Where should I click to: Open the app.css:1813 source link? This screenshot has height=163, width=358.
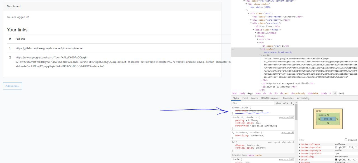point(286,117)
